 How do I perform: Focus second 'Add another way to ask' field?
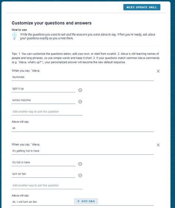[47, 186]
